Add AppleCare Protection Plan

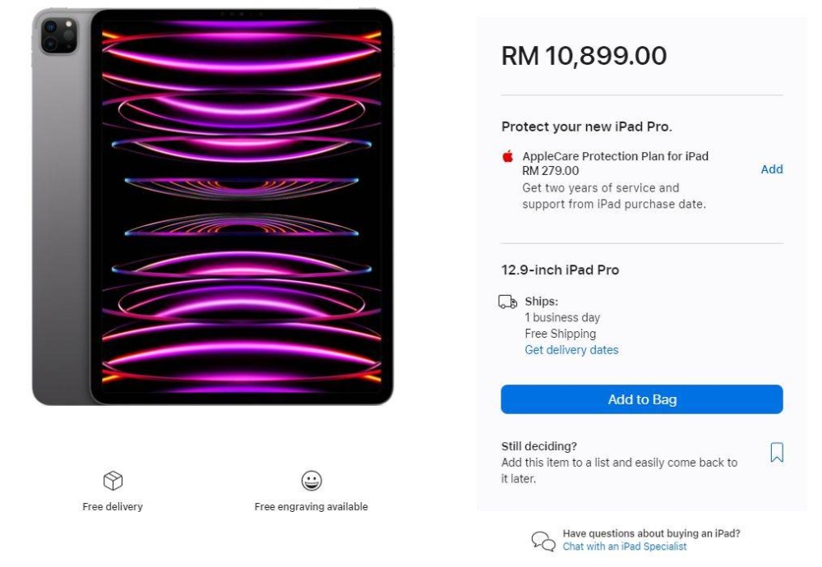[x=772, y=169]
